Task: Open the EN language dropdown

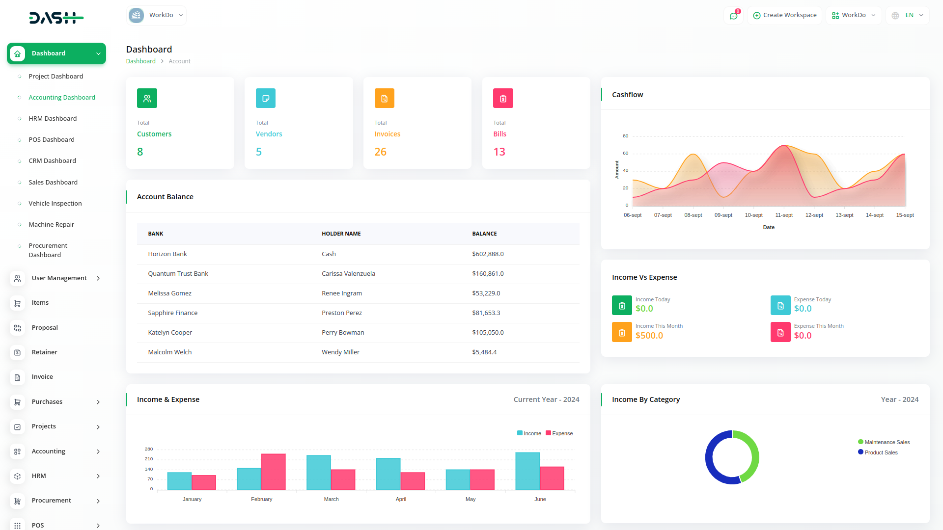Action: tap(907, 15)
